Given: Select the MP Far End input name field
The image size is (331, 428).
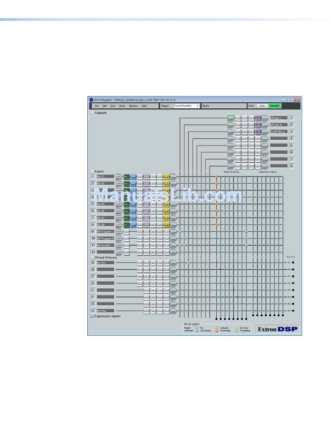Looking at the screenshot, I should 106,246.
